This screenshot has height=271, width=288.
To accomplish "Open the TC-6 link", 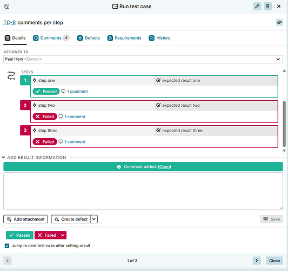I will click(x=9, y=23).
